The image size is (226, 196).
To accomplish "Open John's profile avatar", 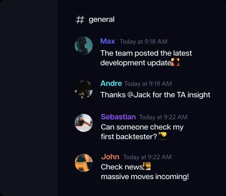I will point(83,163).
